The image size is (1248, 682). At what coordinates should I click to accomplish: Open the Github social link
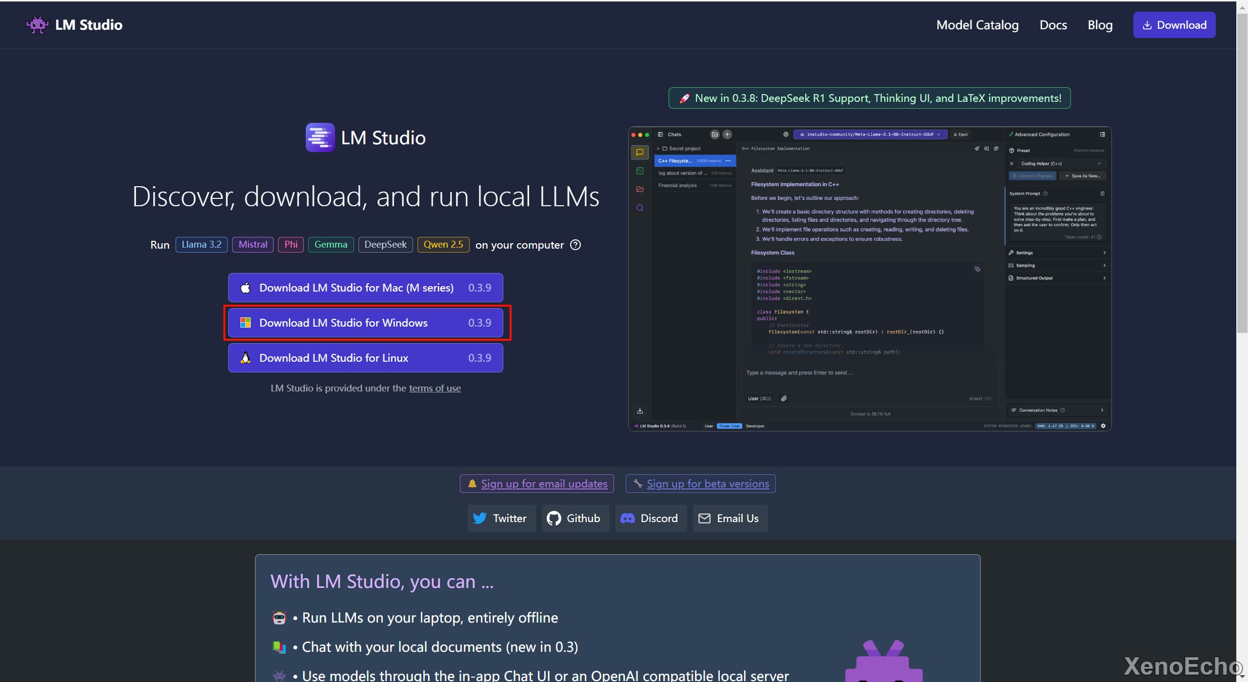coord(574,518)
